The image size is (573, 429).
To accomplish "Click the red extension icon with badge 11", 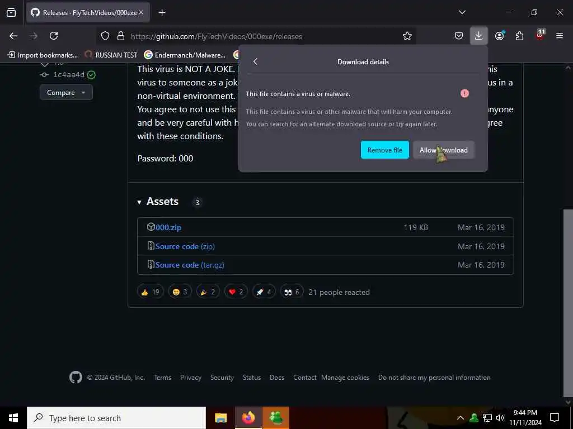I will click(539, 35).
